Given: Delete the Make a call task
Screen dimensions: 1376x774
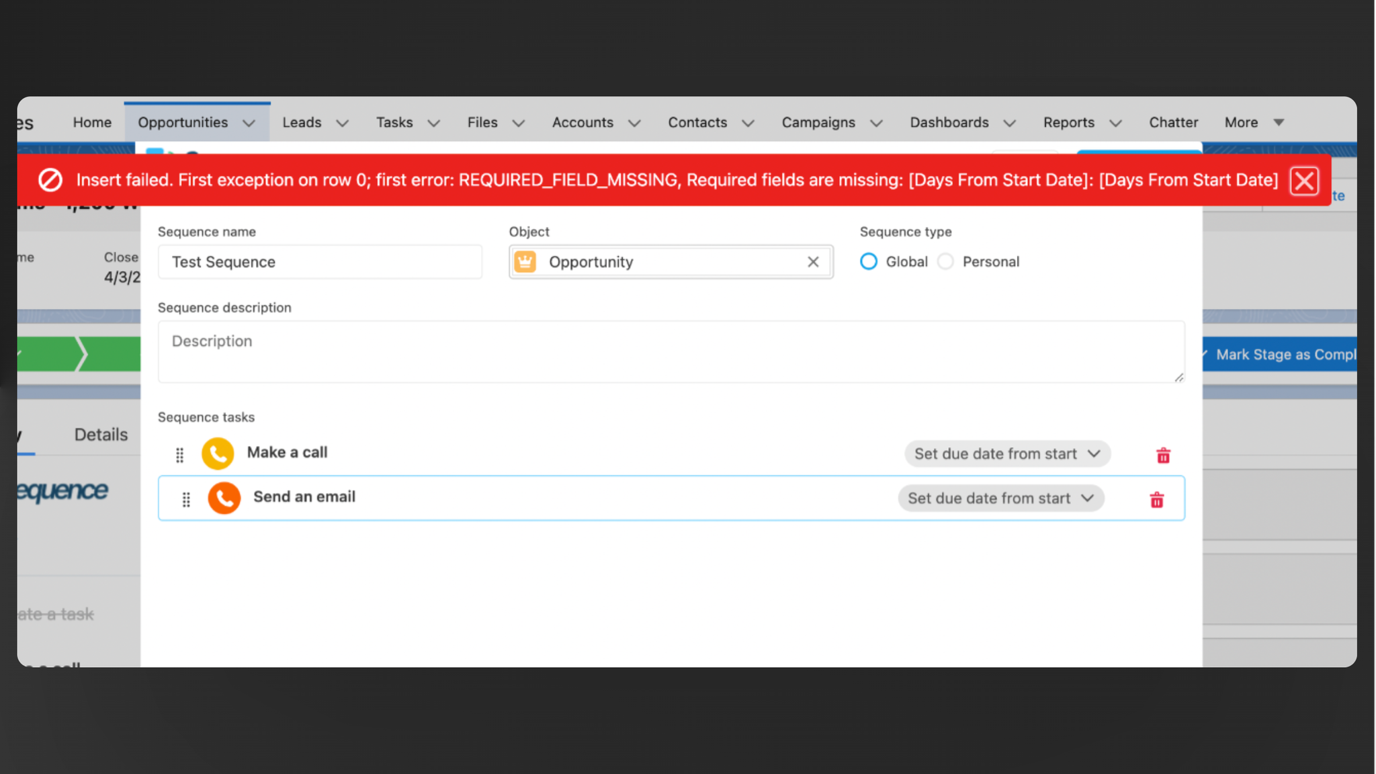Looking at the screenshot, I should (x=1163, y=456).
